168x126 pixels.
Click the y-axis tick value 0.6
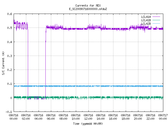9,14
